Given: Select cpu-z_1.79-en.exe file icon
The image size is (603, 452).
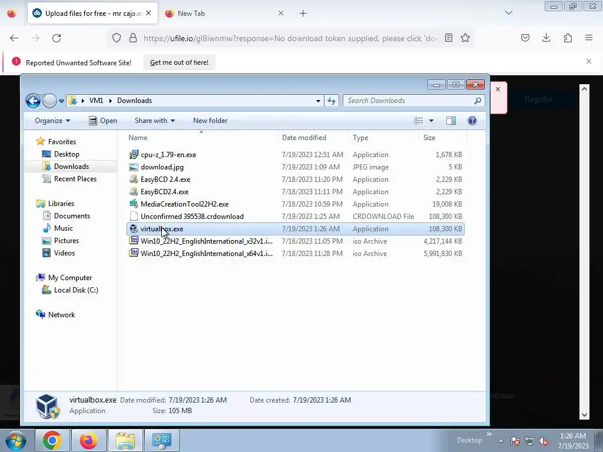Looking at the screenshot, I should 134,155.
